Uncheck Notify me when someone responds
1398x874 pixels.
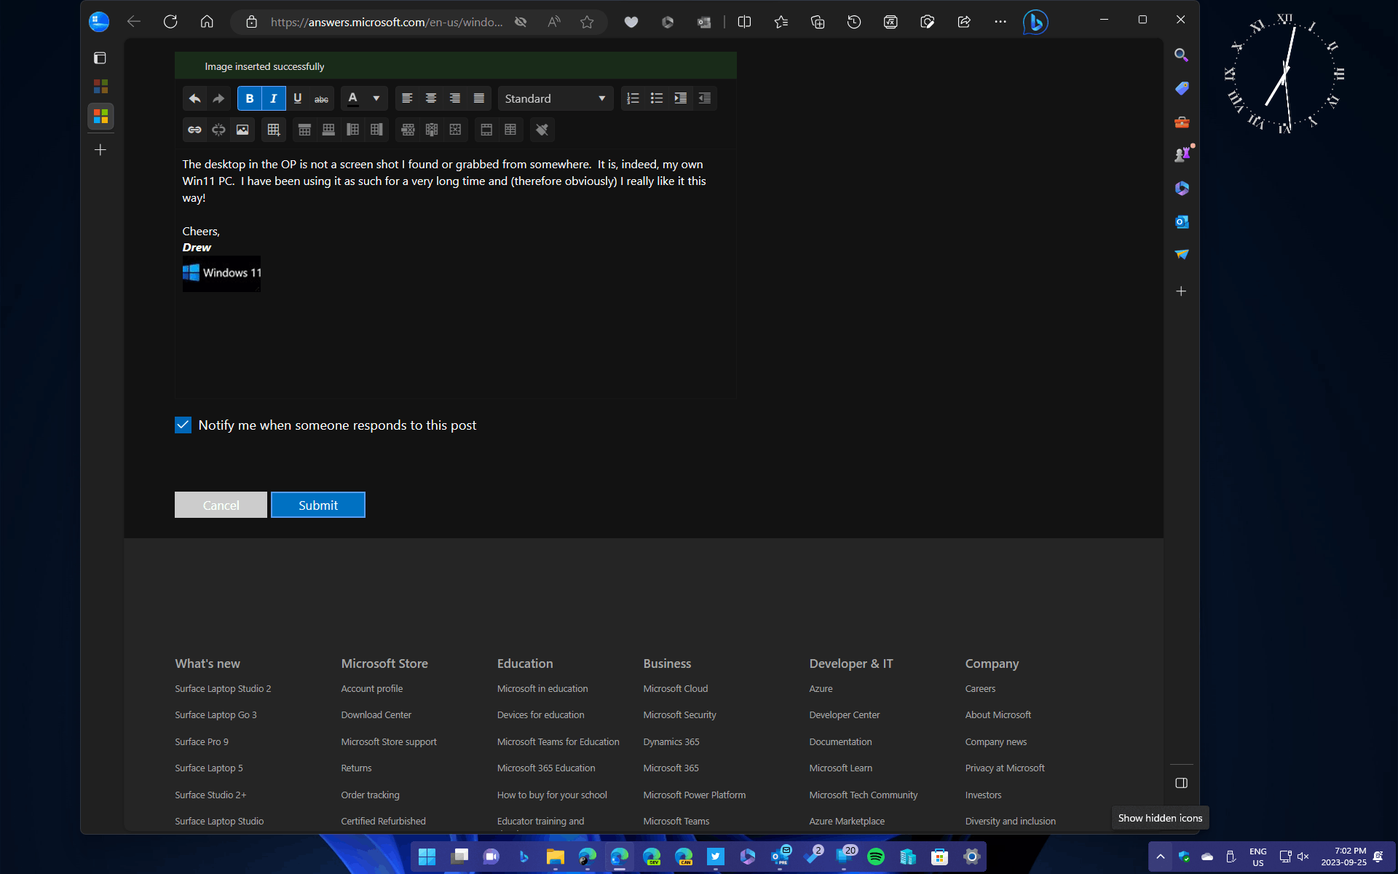click(183, 425)
